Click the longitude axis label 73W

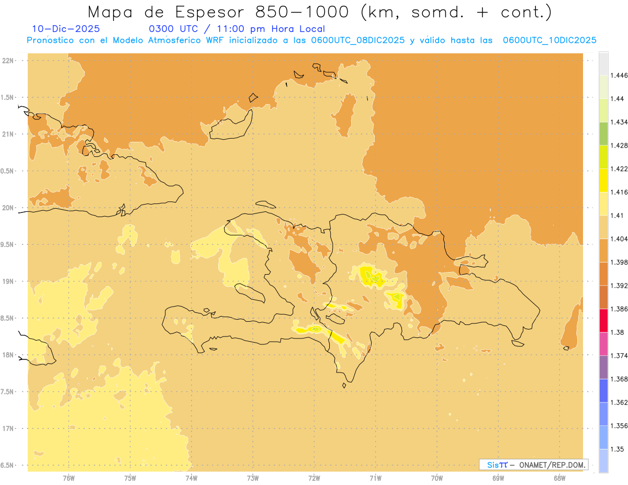point(253,478)
